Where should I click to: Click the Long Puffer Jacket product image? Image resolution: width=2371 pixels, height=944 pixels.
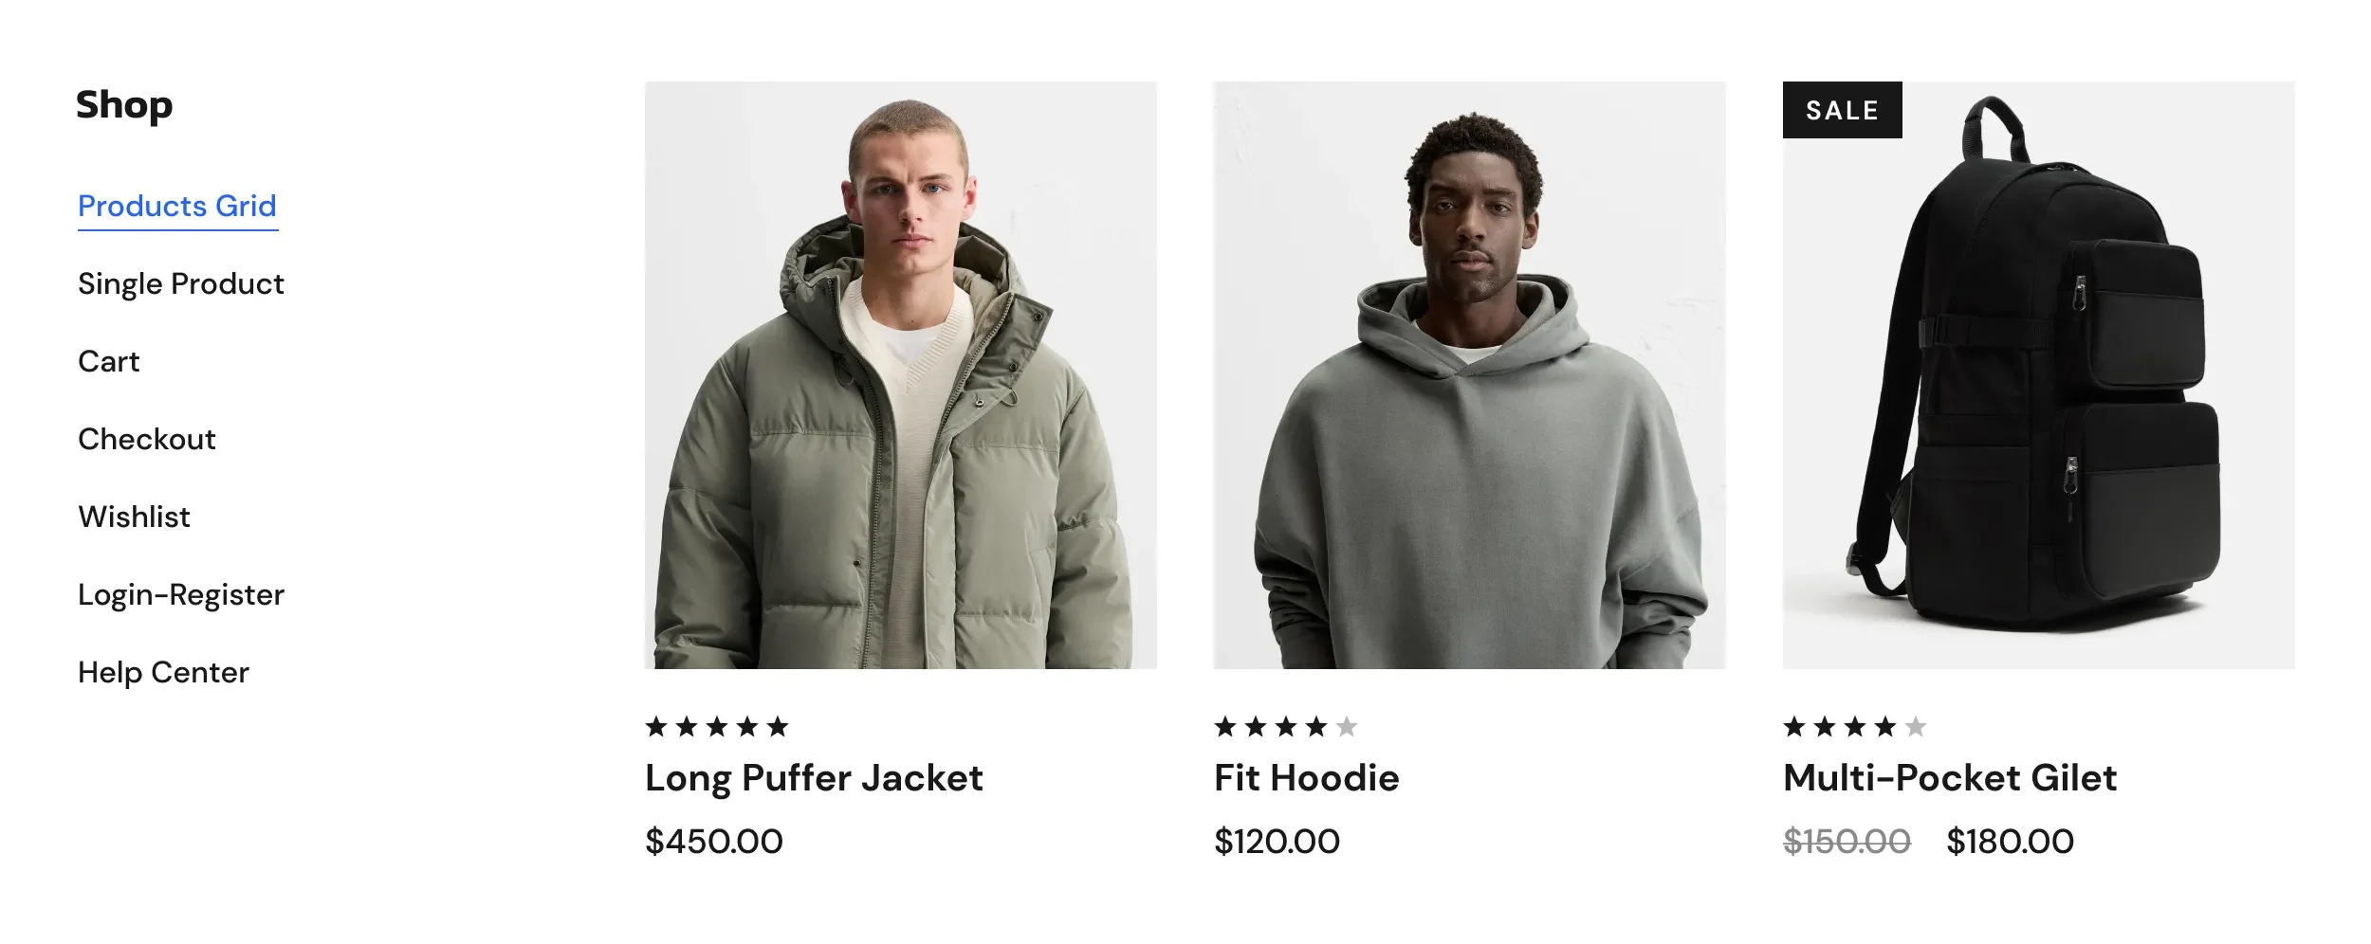click(900, 375)
